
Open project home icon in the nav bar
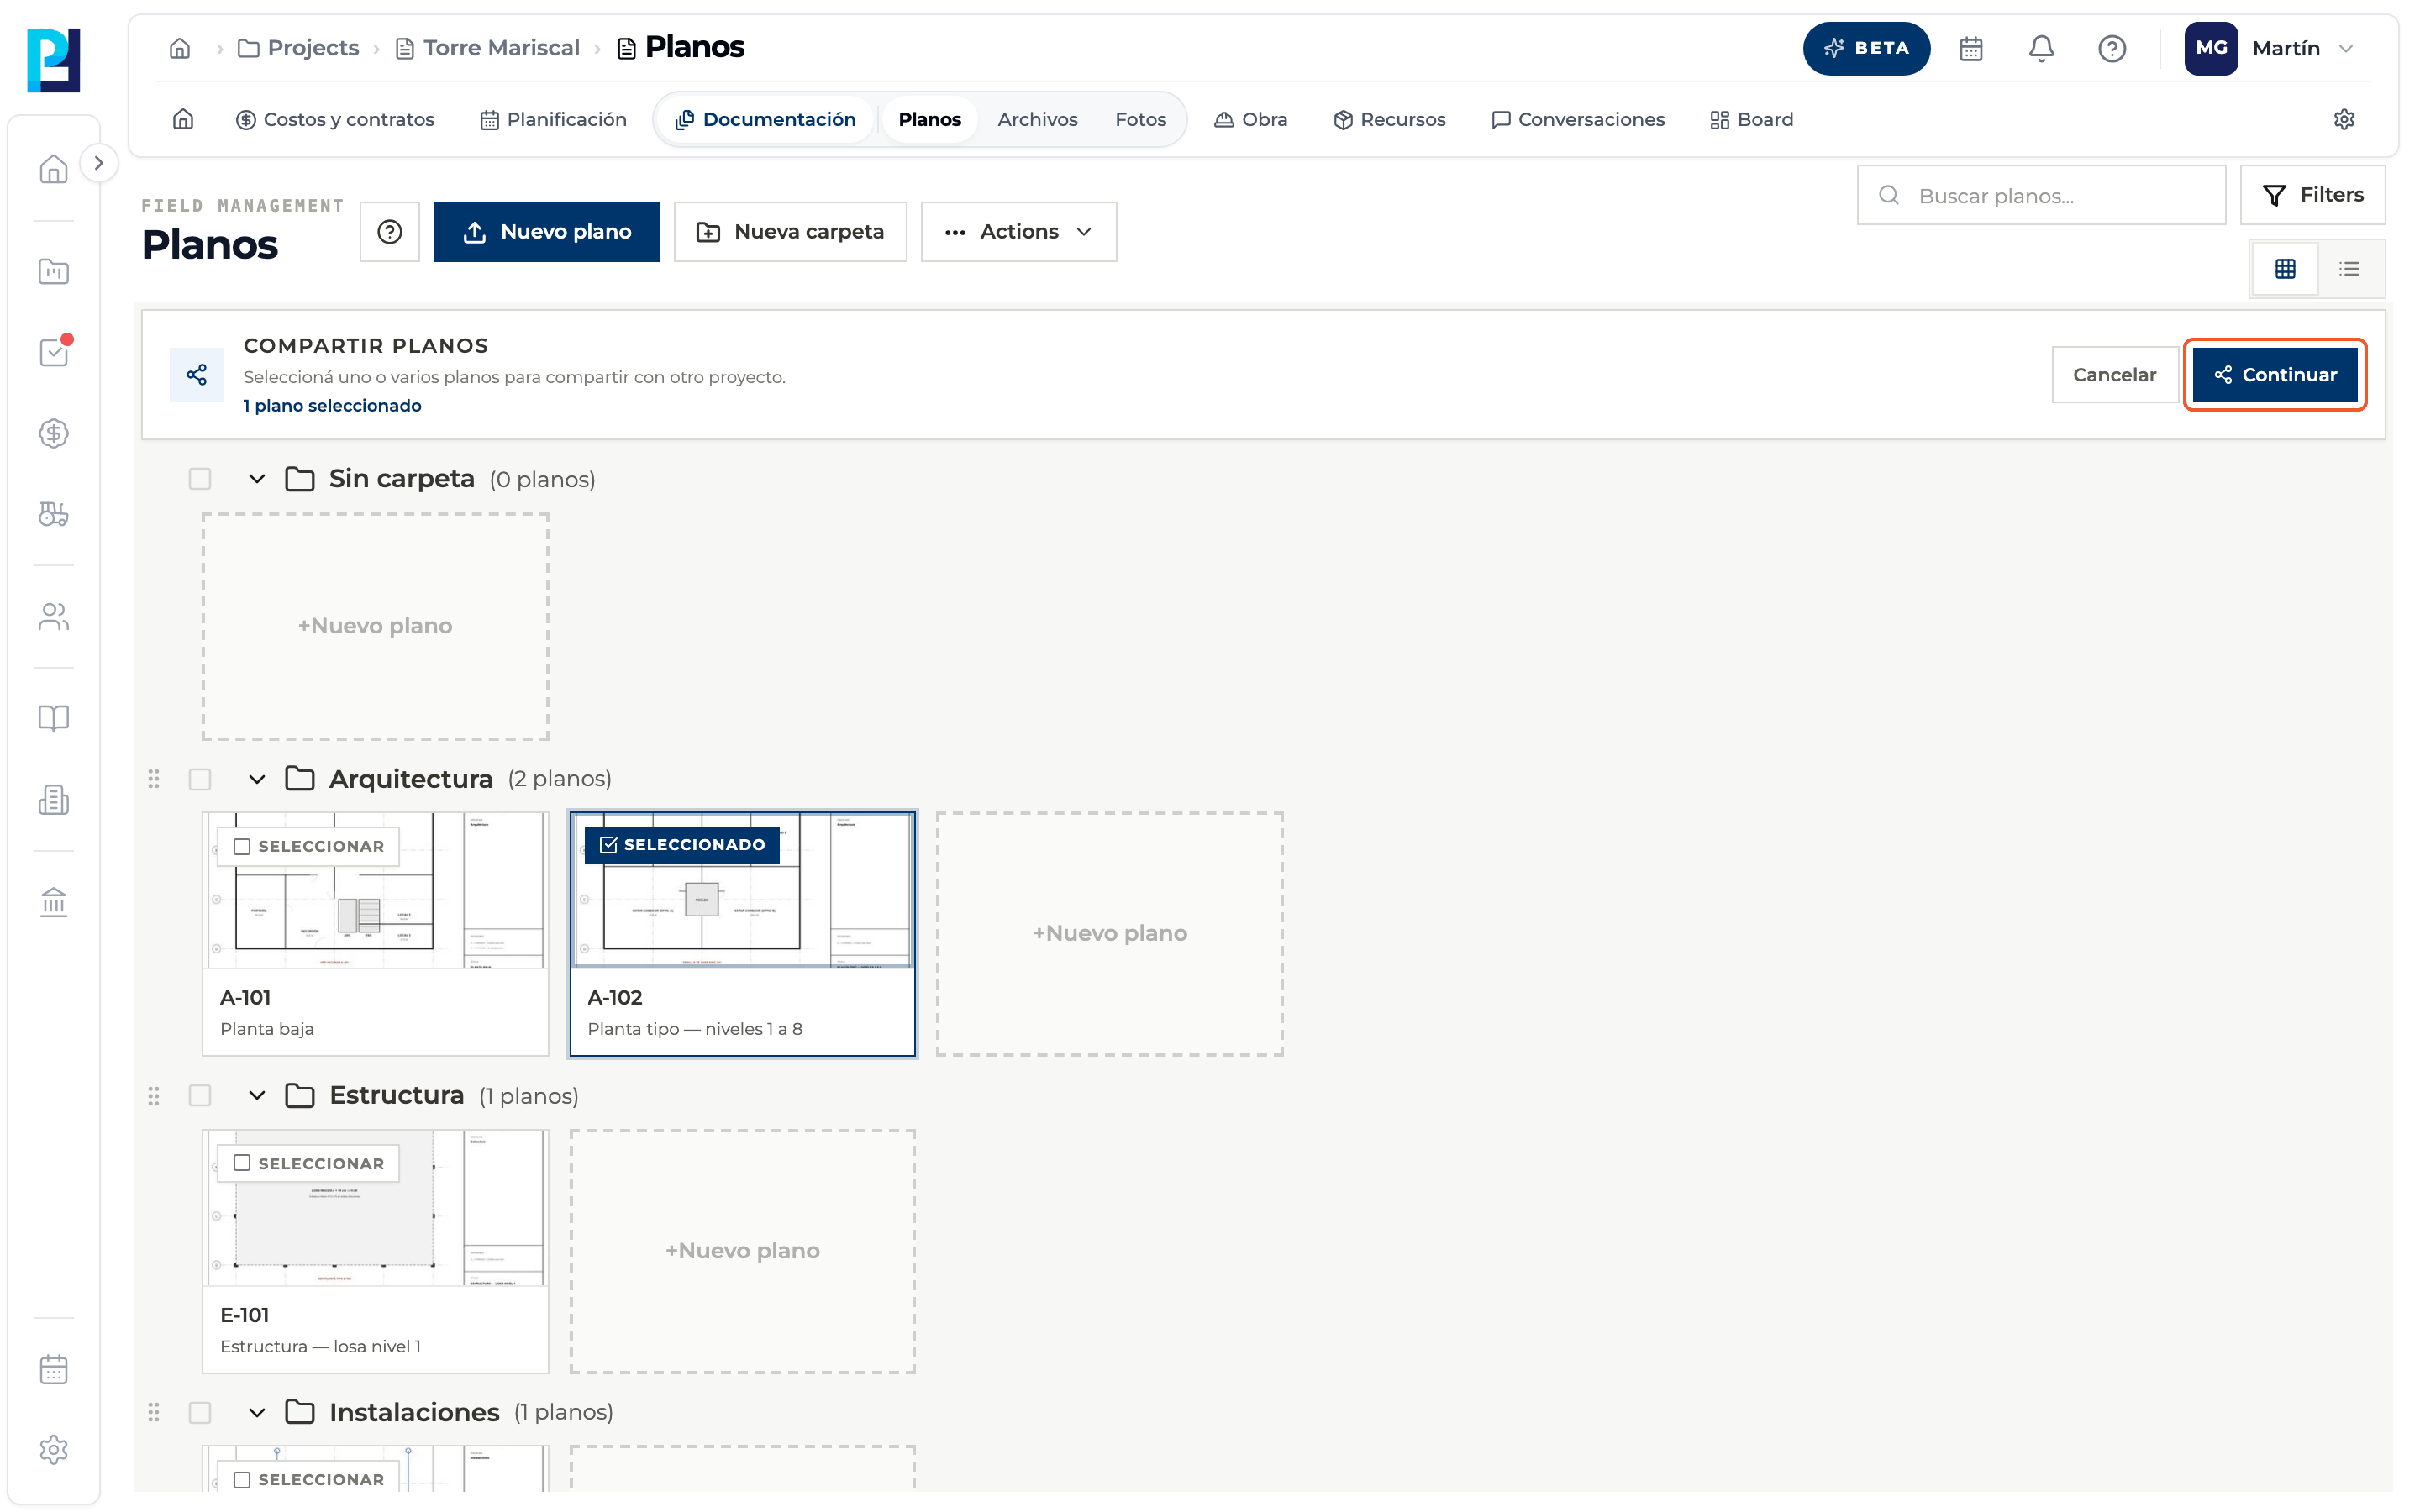coord(183,120)
